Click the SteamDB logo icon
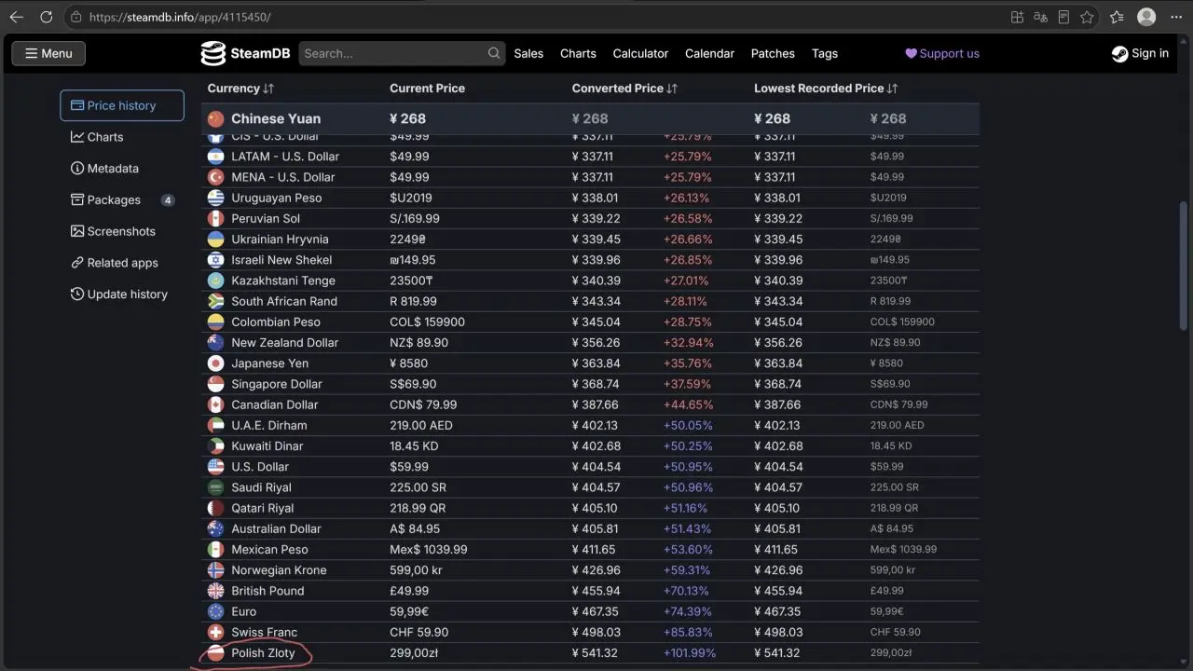The width and height of the screenshot is (1193, 671). (213, 53)
